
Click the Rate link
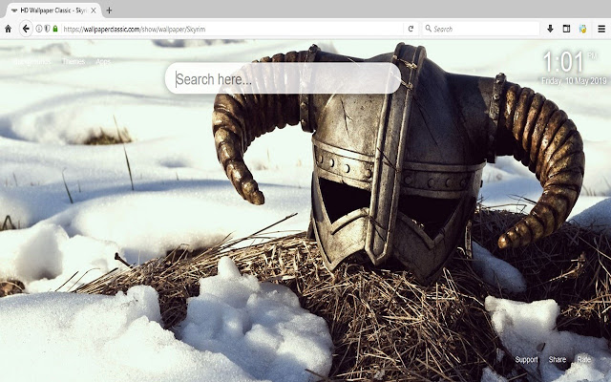583,359
